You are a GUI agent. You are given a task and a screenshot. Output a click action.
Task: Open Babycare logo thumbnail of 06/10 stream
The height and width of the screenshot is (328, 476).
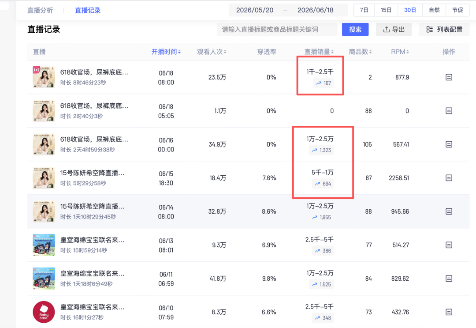(x=44, y=312)
